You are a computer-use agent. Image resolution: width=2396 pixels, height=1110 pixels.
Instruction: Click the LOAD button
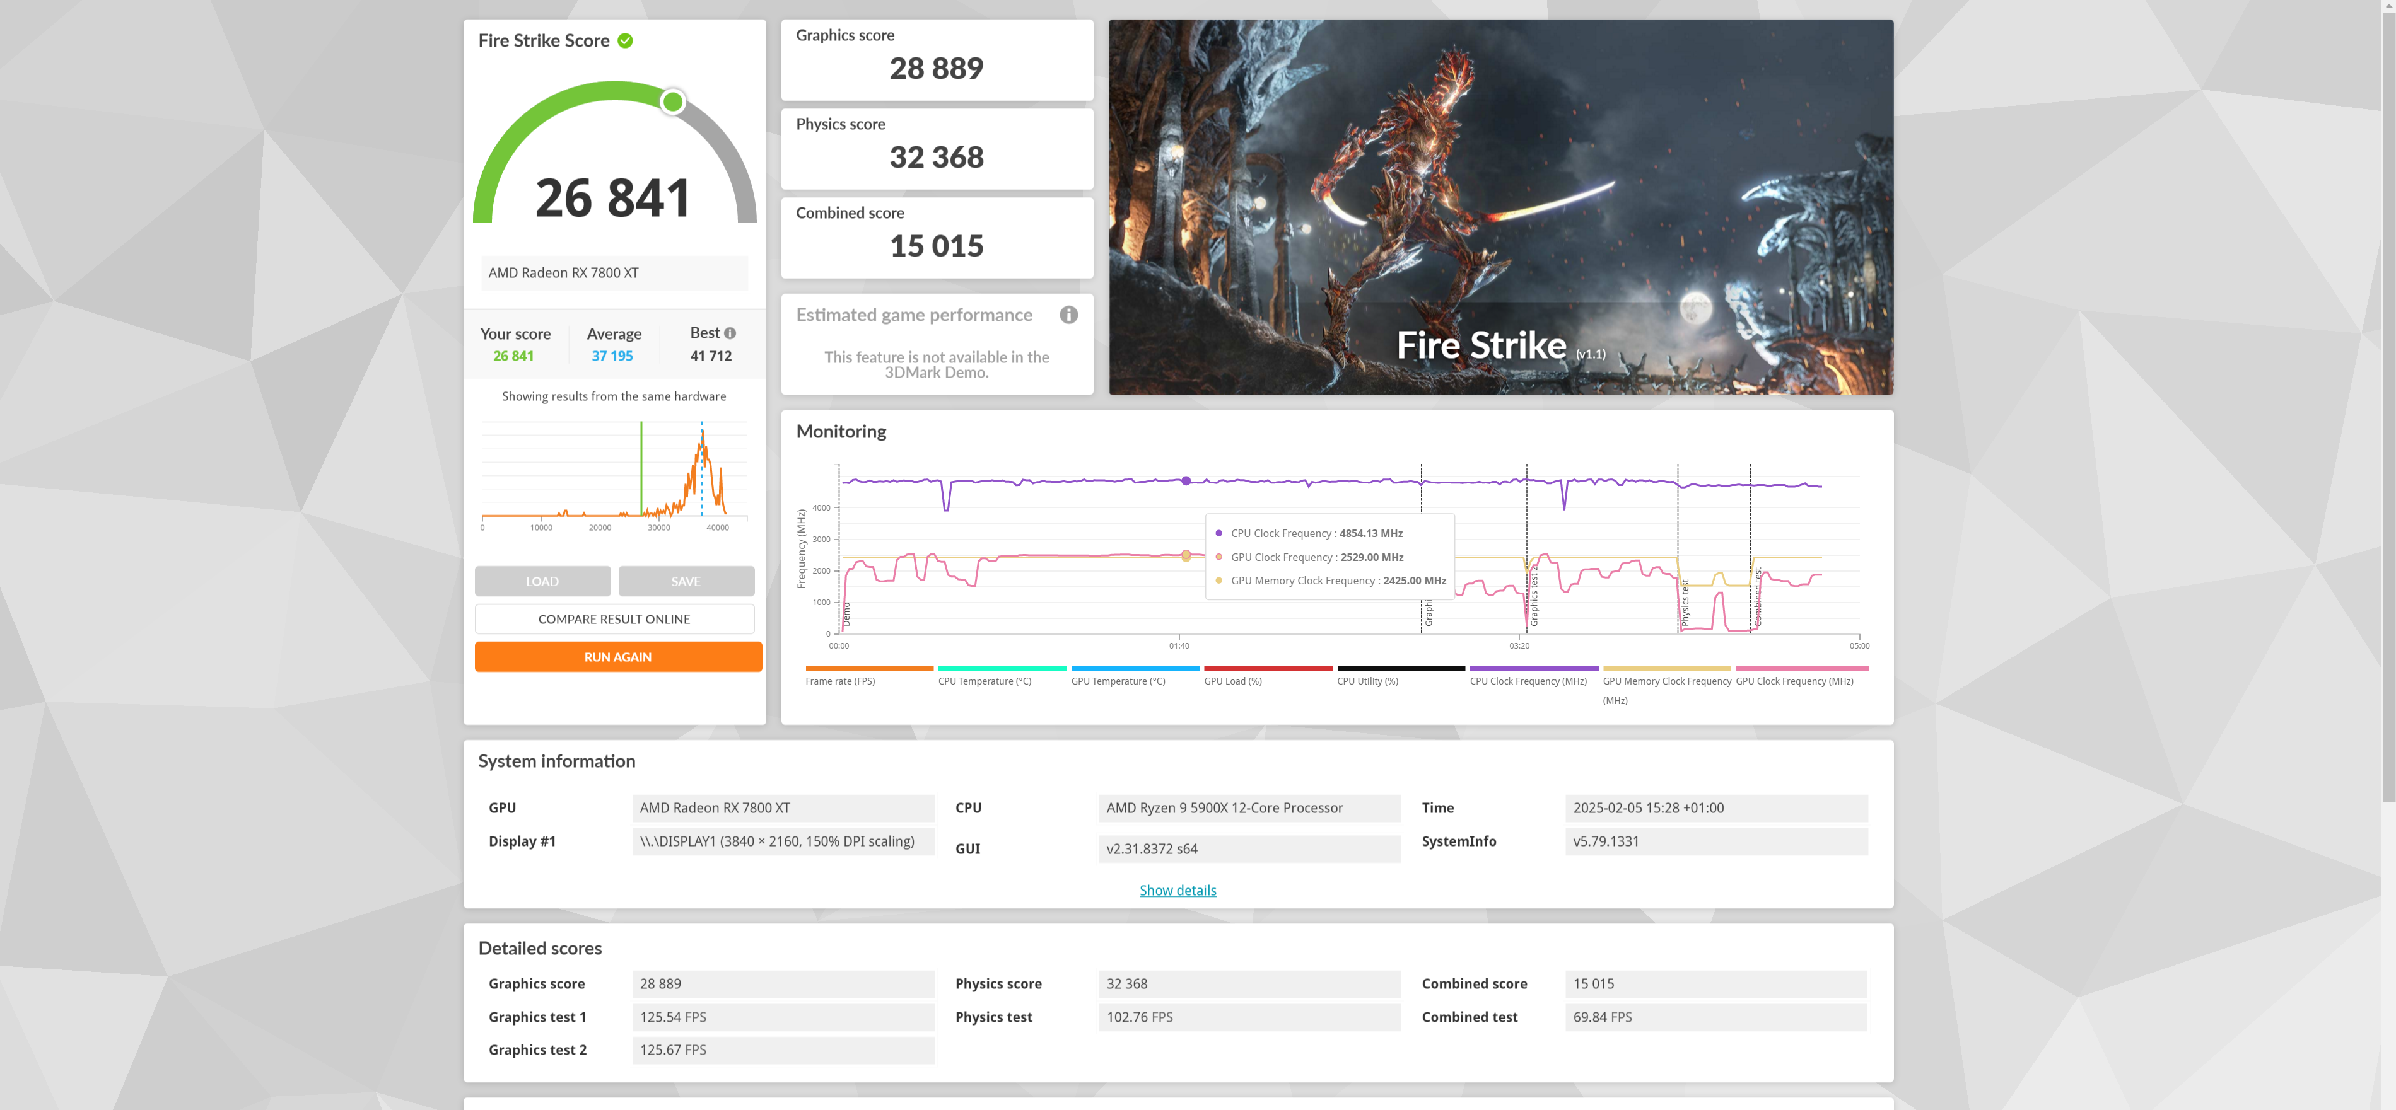pos(542,581)
